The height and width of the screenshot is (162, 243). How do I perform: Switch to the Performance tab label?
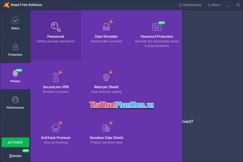tap(15, 108)
